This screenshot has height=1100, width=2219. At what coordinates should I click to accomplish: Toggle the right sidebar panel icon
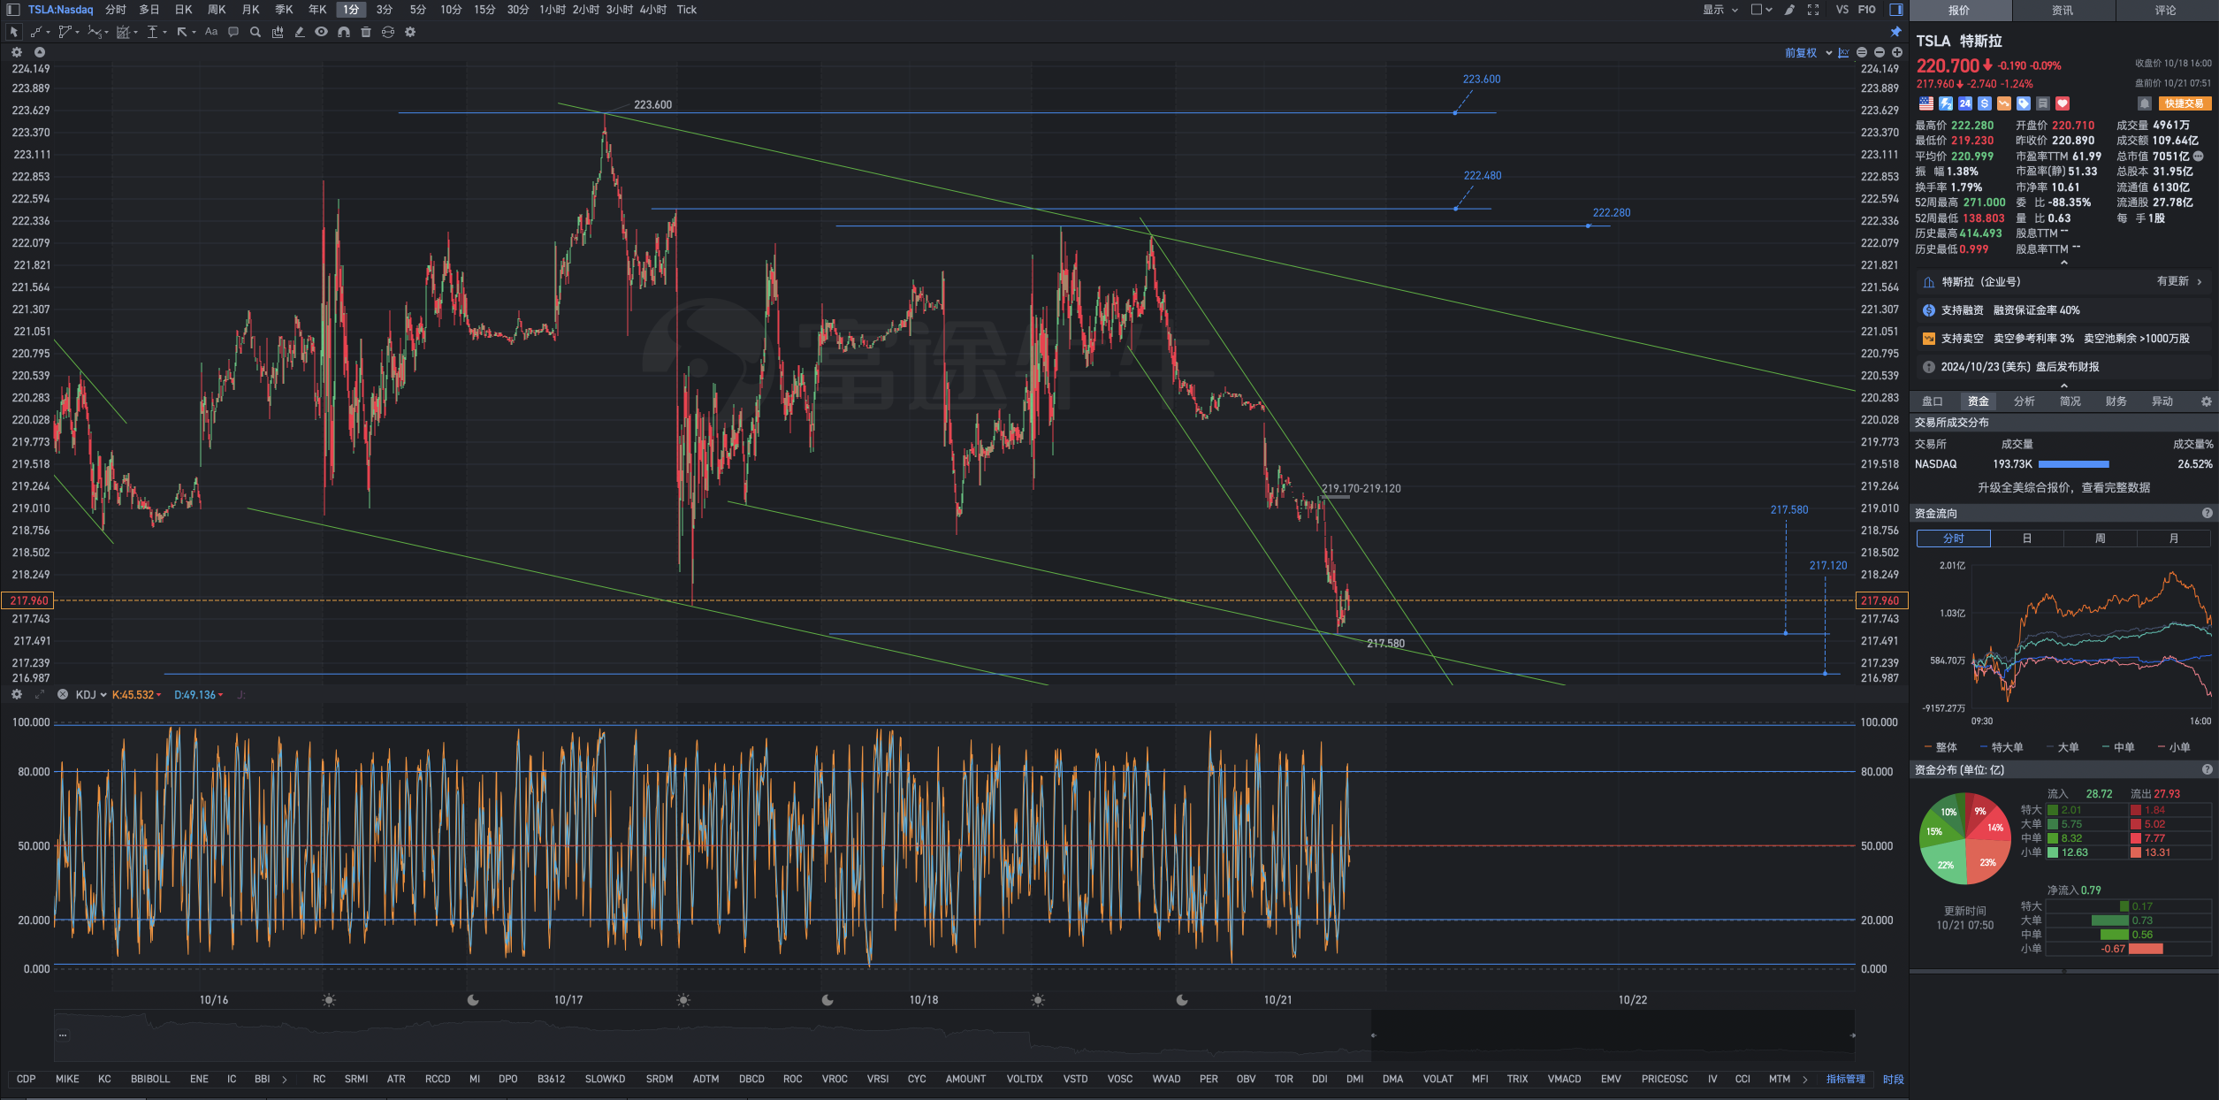click(1895, 10)
